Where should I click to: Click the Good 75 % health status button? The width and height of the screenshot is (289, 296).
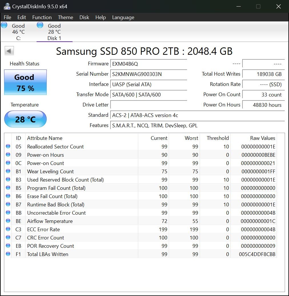pyautogui.click(x=25, y=82)
